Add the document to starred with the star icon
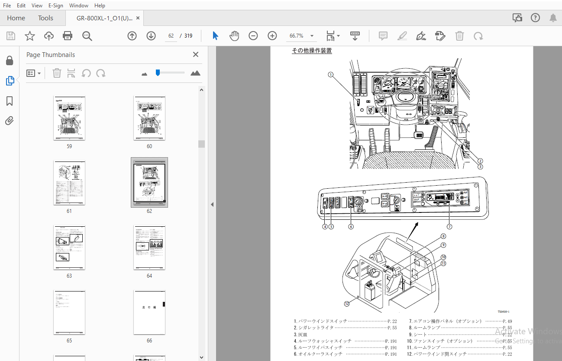The image size is (562, 361). (30, 36)
